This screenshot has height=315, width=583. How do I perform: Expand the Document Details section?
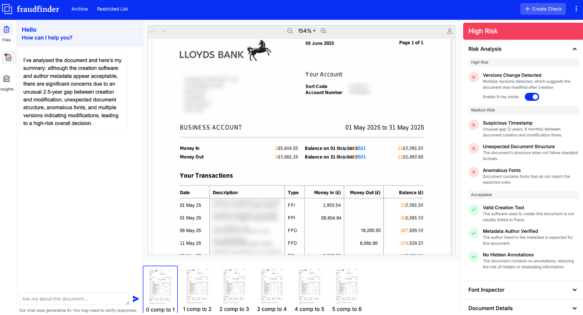tap(574, 308)
